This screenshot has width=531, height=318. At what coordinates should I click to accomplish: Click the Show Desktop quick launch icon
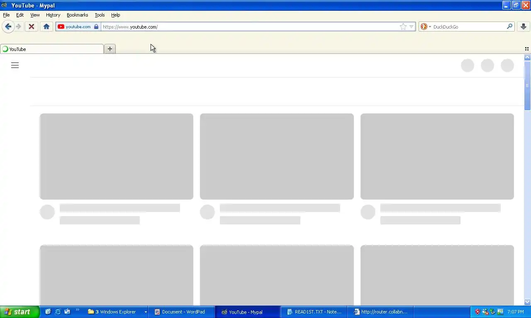(48, 312)
